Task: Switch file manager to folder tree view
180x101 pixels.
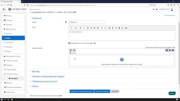Action: [173, 50]
